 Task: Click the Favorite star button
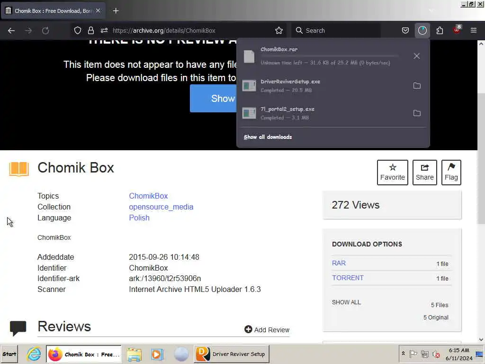393,173
